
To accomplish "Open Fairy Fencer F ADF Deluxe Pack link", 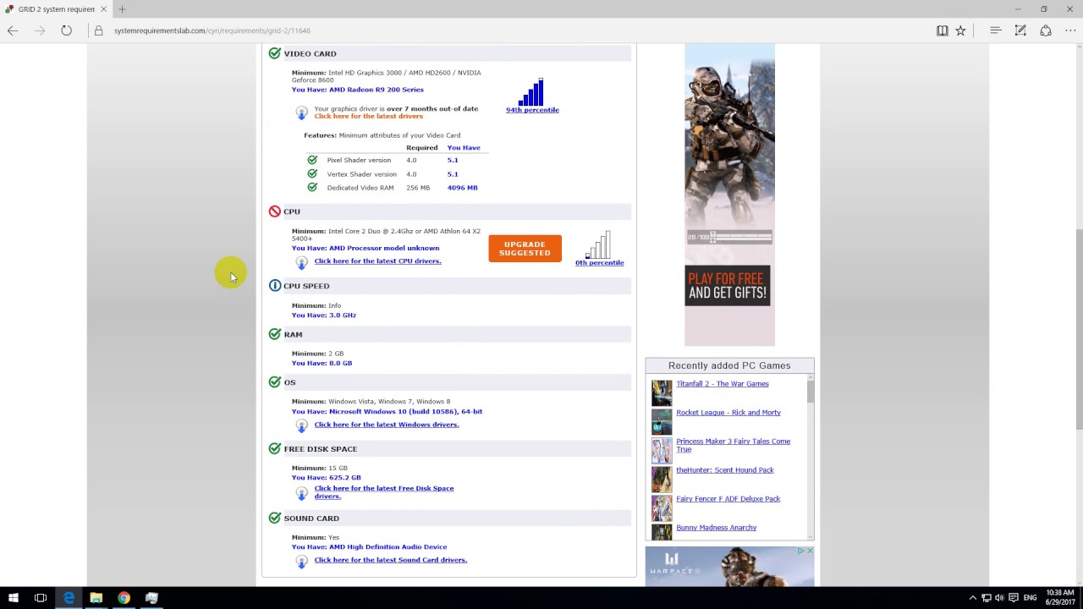I will (x=728, y=499).
